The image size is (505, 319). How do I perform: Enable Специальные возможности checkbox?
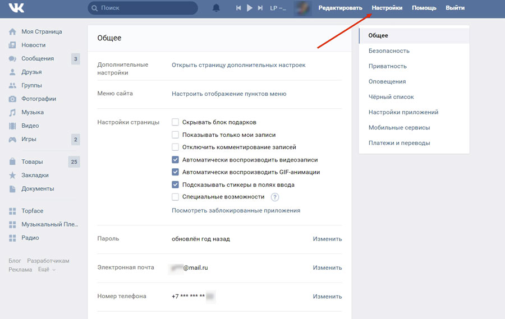(175, 197)
